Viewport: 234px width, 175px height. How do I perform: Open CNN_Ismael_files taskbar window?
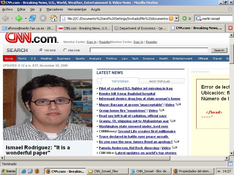pyautogui.click(x=108, y=171)
